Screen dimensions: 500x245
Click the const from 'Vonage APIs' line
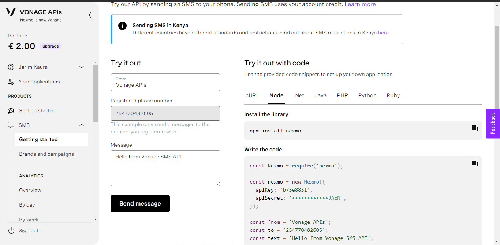[290, 222]
